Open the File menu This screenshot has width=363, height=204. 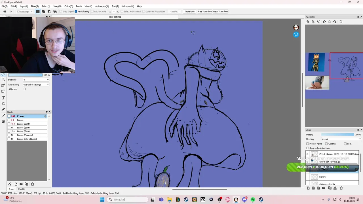pyautogui.click(x=4, y=6)
